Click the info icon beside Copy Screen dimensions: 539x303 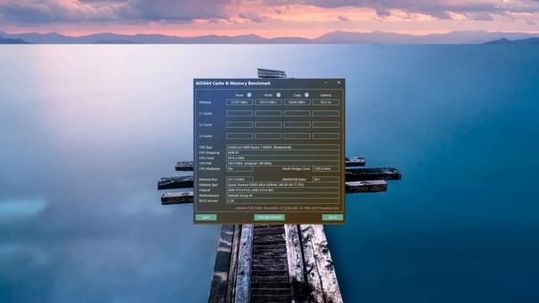pyautogui.click(x=307, y=95)
